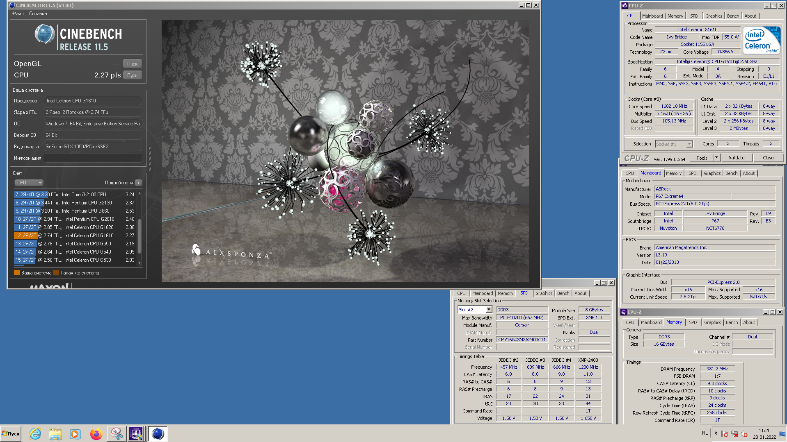Select the Intel Core i3-2100 ranking row
Screen dimensions: 787x442
(x=74, y=195)
